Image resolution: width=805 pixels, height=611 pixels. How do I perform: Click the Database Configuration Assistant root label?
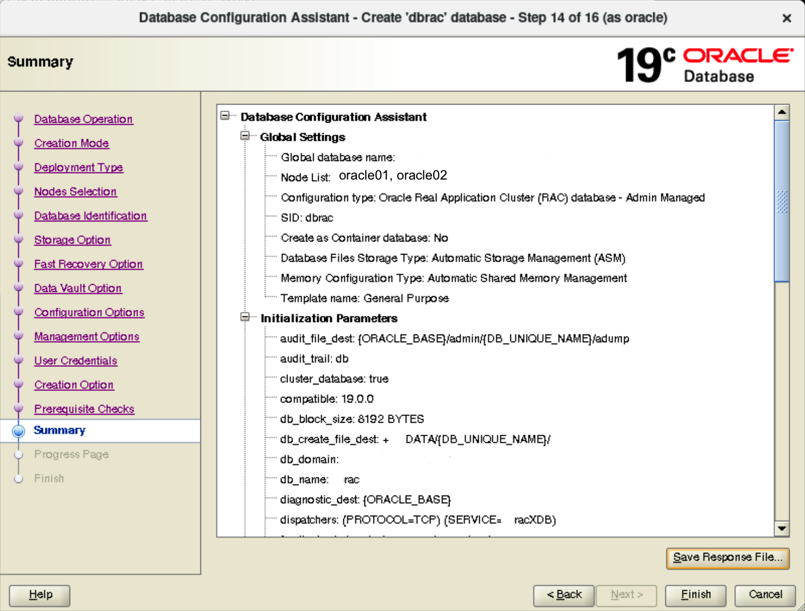point(334,117)
